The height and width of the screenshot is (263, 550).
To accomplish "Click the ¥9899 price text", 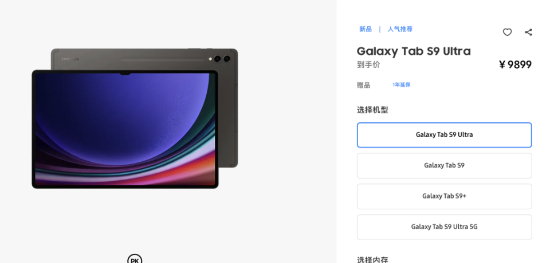I will point(515,65).
